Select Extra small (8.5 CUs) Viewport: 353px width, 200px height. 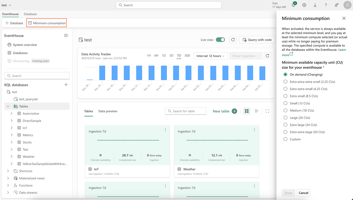pyautogui.click(x=285, y=96)
